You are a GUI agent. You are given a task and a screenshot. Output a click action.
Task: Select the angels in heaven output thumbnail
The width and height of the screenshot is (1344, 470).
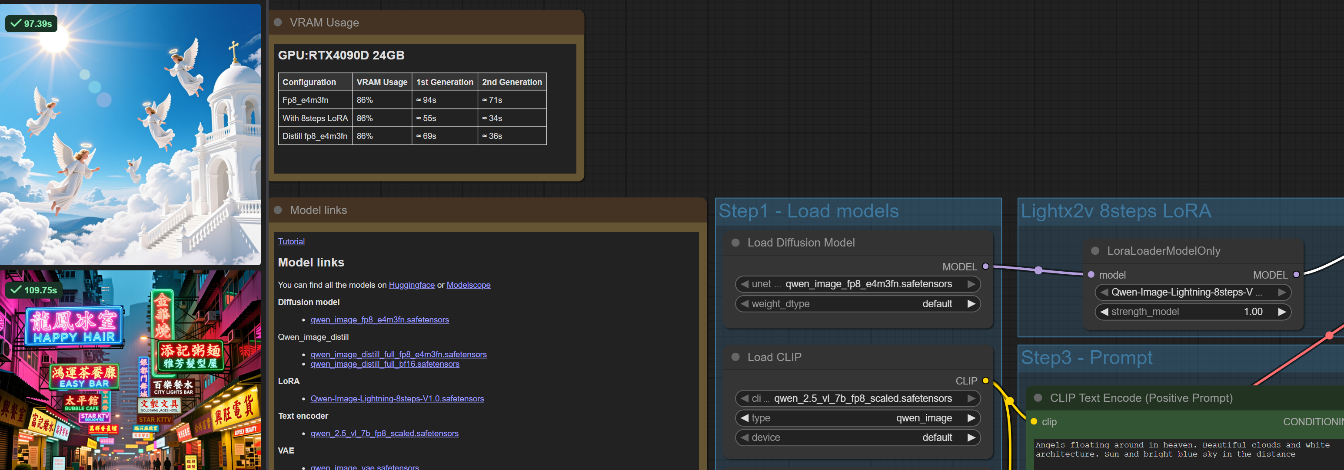pos(130,135)
